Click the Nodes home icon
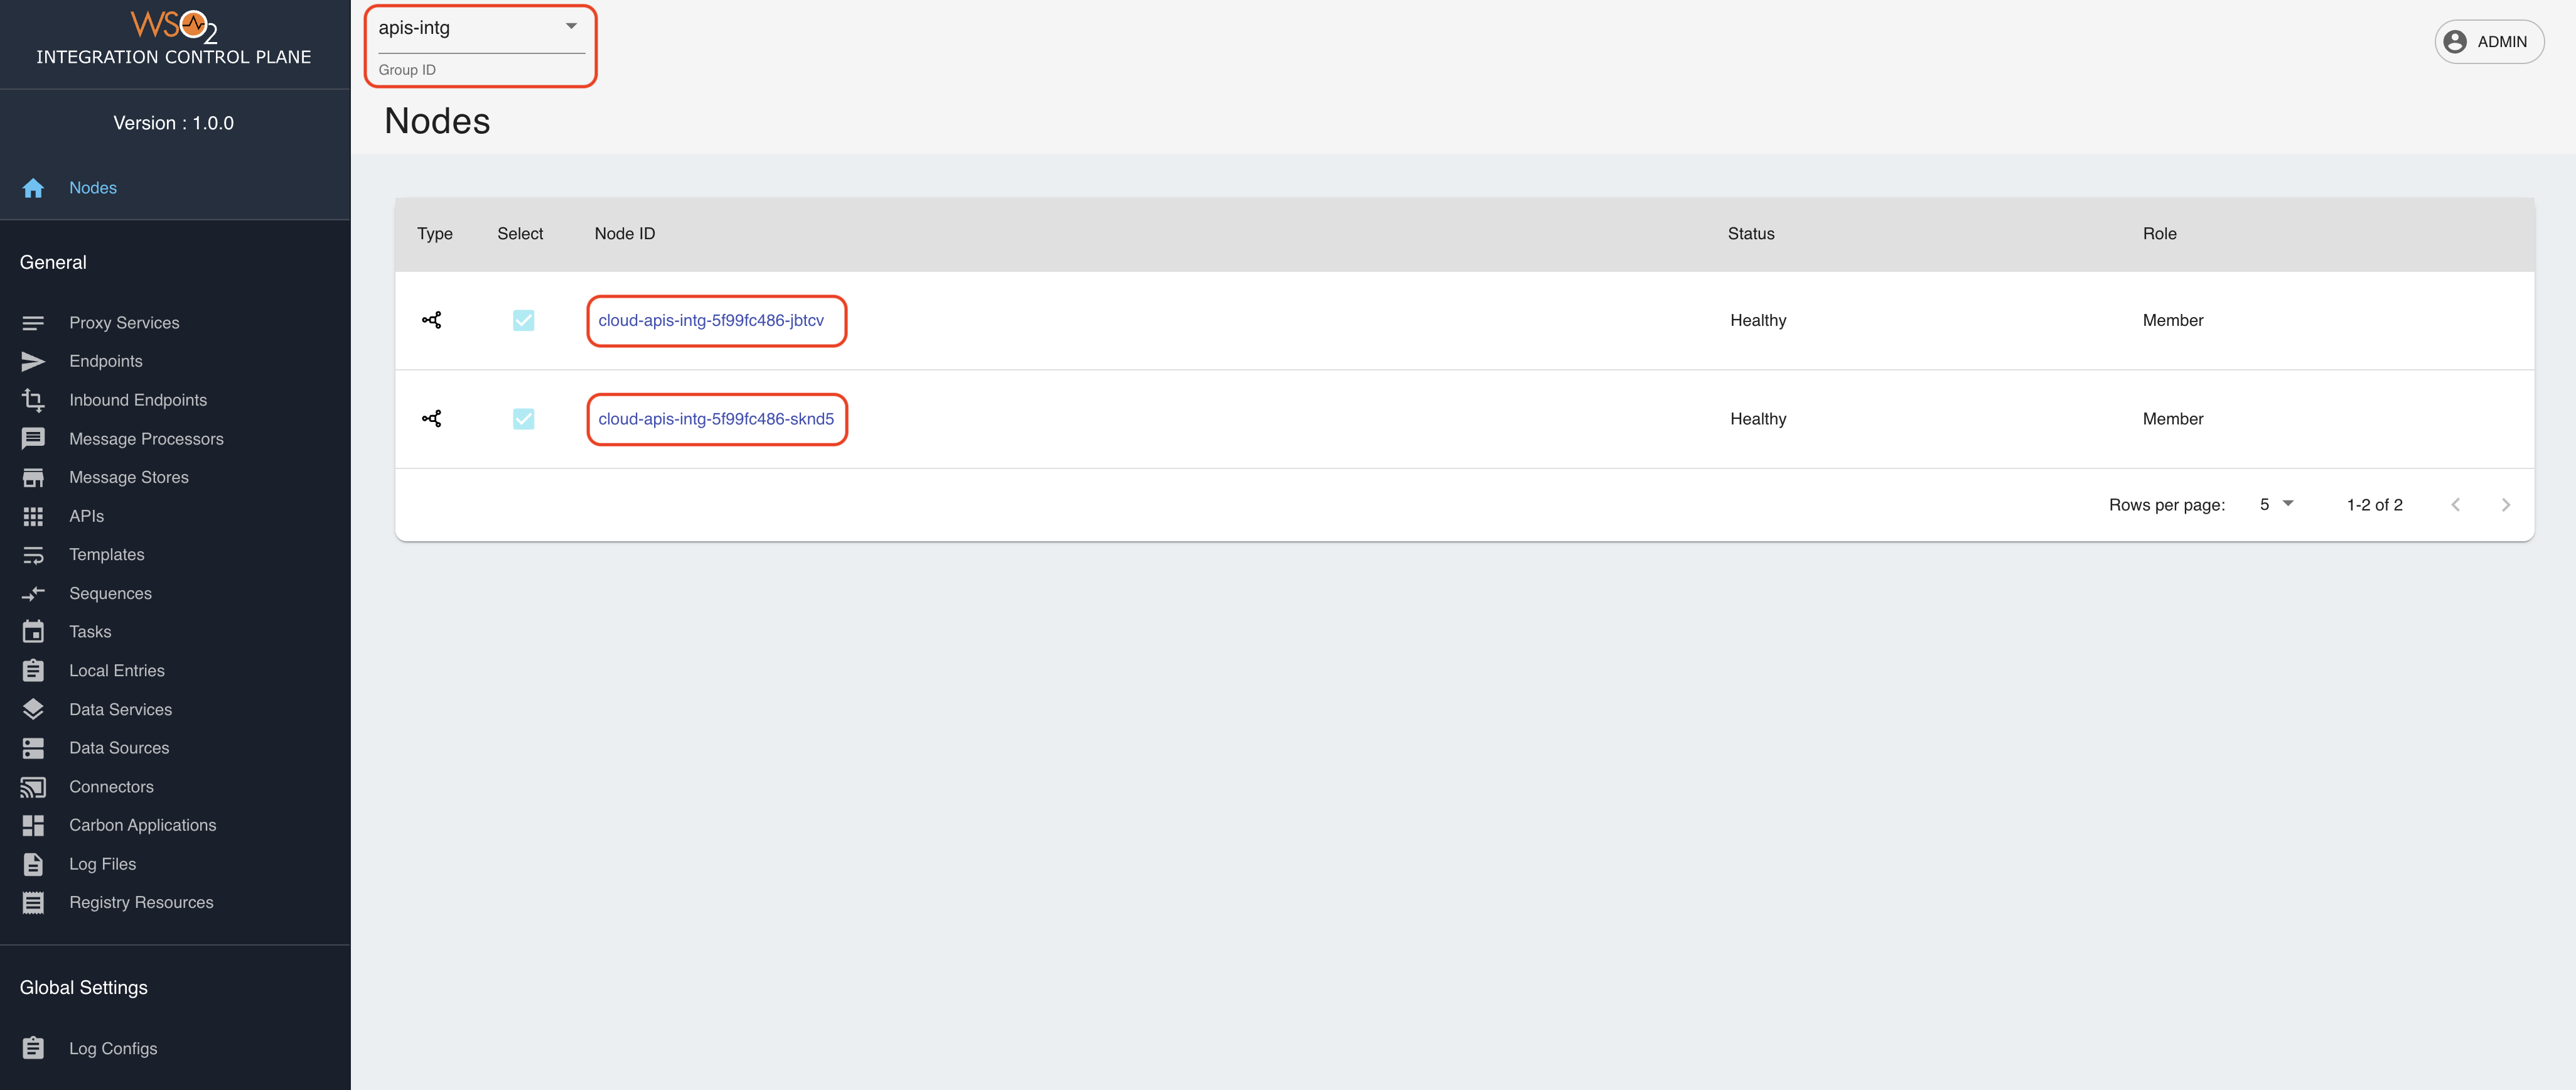This screenshot has width=2576, height=1090. pos(33,187)
